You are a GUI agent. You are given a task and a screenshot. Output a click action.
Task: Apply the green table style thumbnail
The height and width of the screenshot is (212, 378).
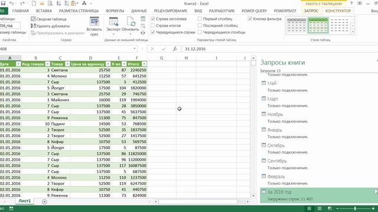click(x=318, y=25)
